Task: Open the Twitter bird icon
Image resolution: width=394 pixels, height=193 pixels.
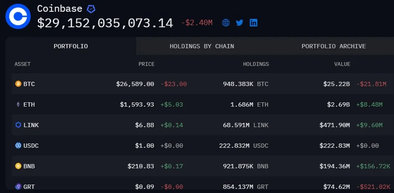Action: point(239,23)
